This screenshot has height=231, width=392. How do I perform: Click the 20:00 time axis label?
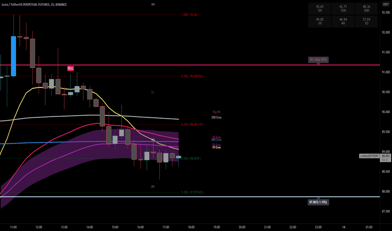click(242, 227)
